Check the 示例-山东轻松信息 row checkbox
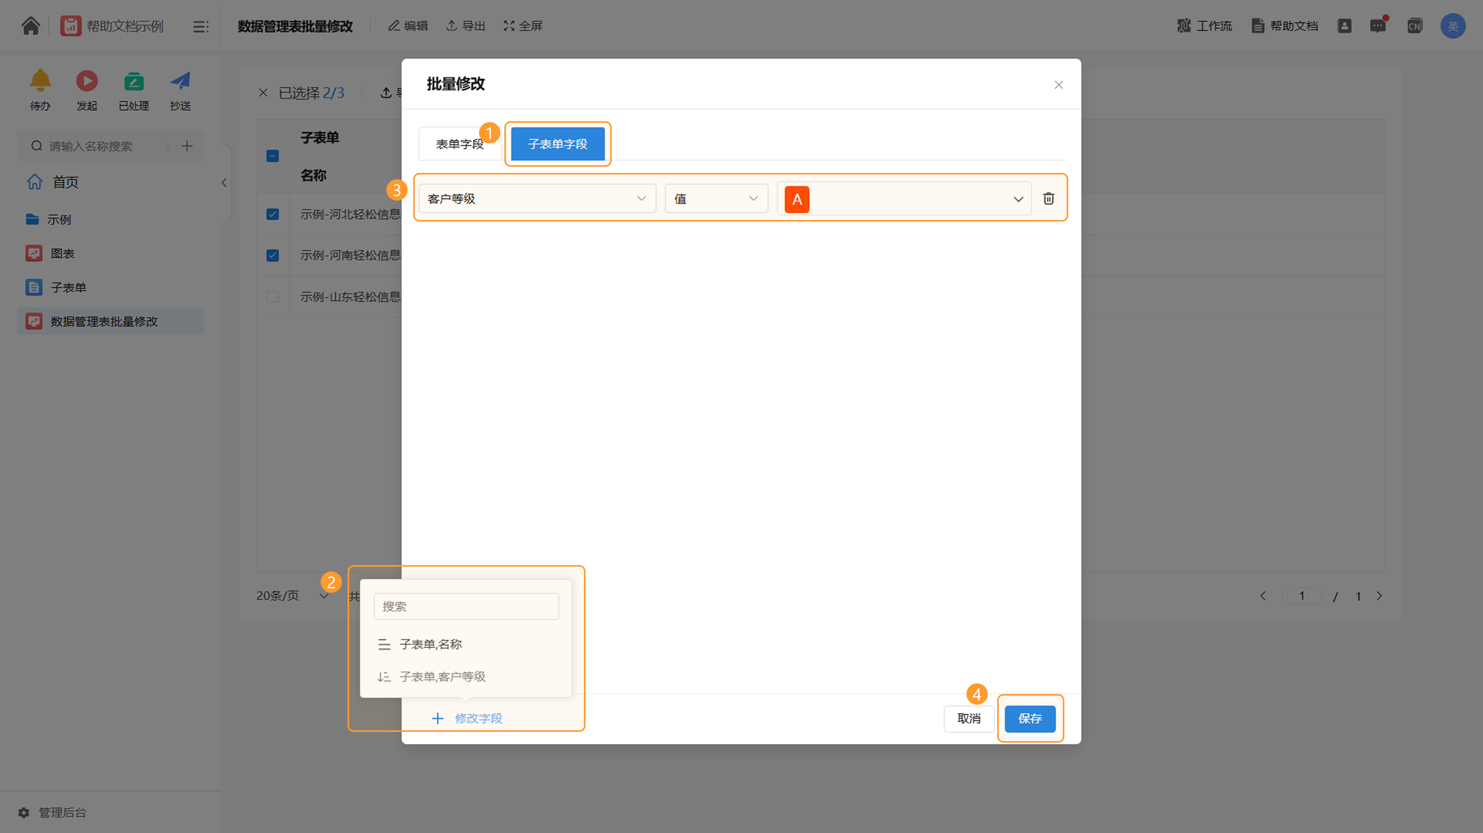1483x833 pixels. tap(272, 297)
